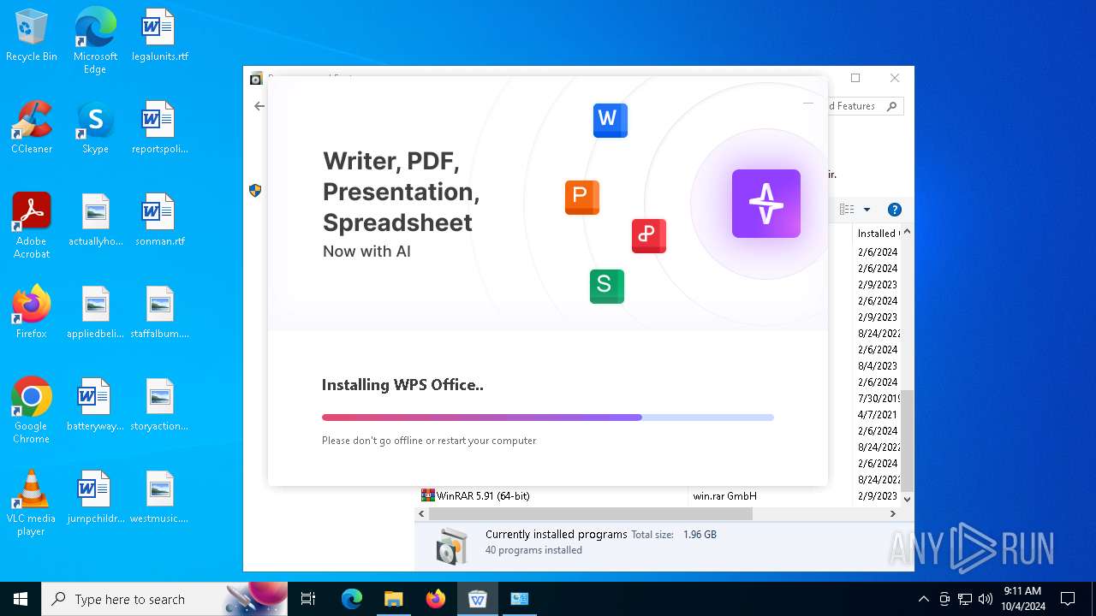Select the legalunits.rtf desktop file
The image size is (1096, 616).
[x=159, y=35]
